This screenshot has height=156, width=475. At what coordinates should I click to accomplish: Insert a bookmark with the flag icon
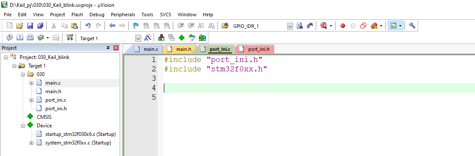click(136, 26)
